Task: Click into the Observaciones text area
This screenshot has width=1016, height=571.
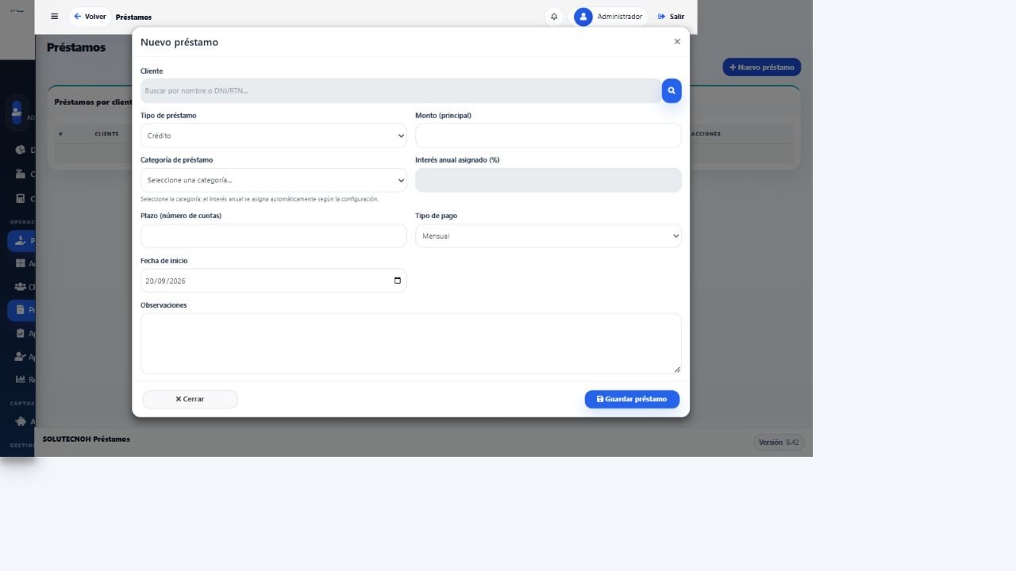Action: (411, 343)
